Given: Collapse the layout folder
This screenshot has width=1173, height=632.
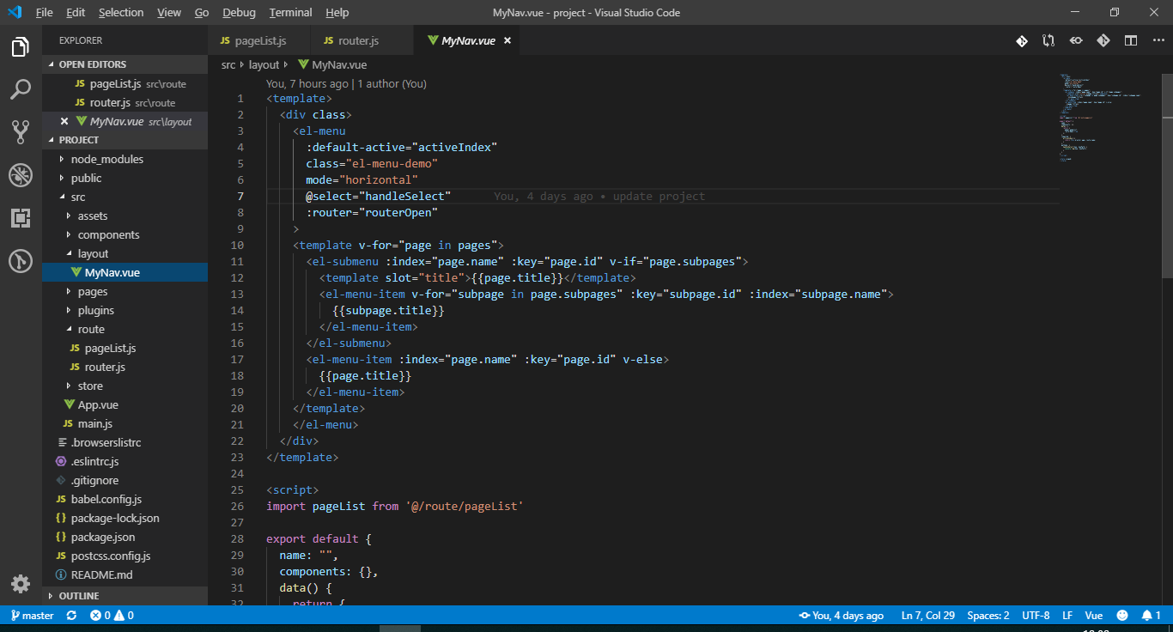Looking at the screenshot, I should coord(69,253).
